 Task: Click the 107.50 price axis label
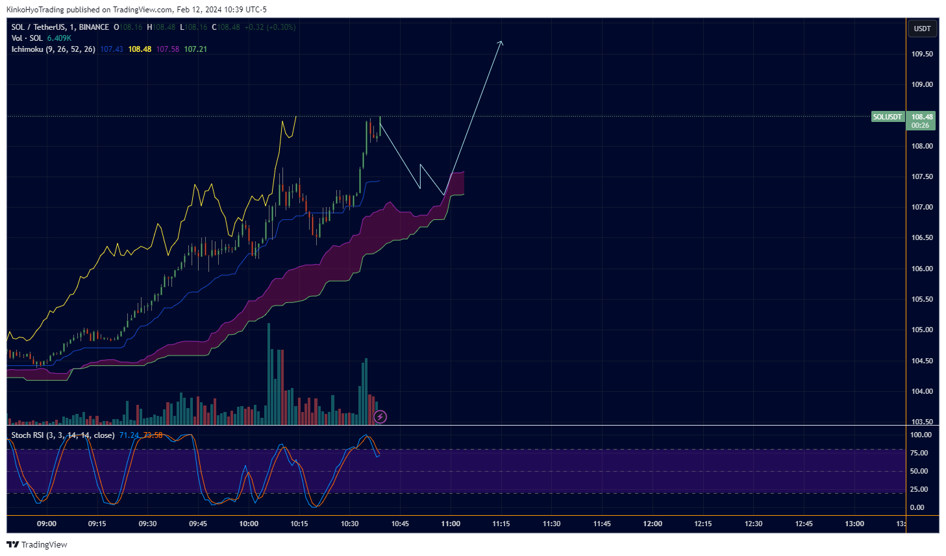point(922,176)
